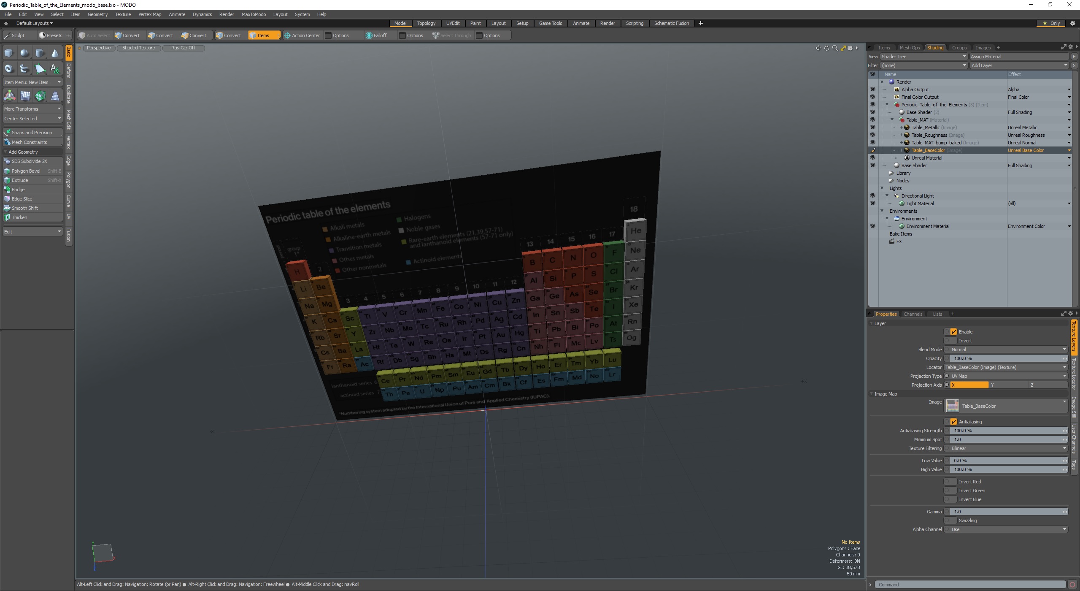Toggle the Enable layer checkbox

(953, 332)
